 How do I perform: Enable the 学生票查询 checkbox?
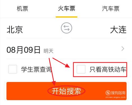[x=13, y=69]
